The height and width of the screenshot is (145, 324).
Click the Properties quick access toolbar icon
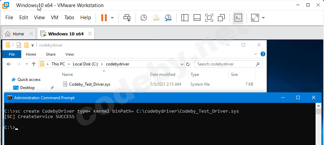19,45
